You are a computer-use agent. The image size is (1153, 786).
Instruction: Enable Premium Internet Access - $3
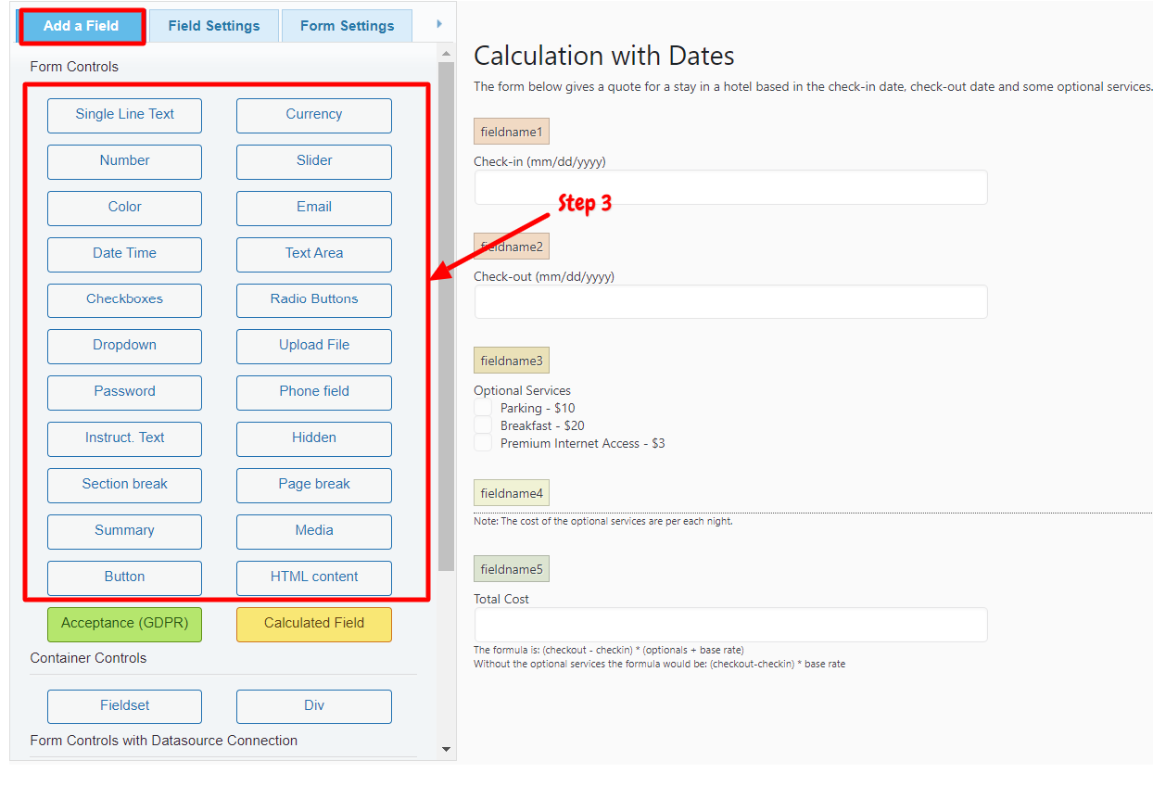pos(483,443)
